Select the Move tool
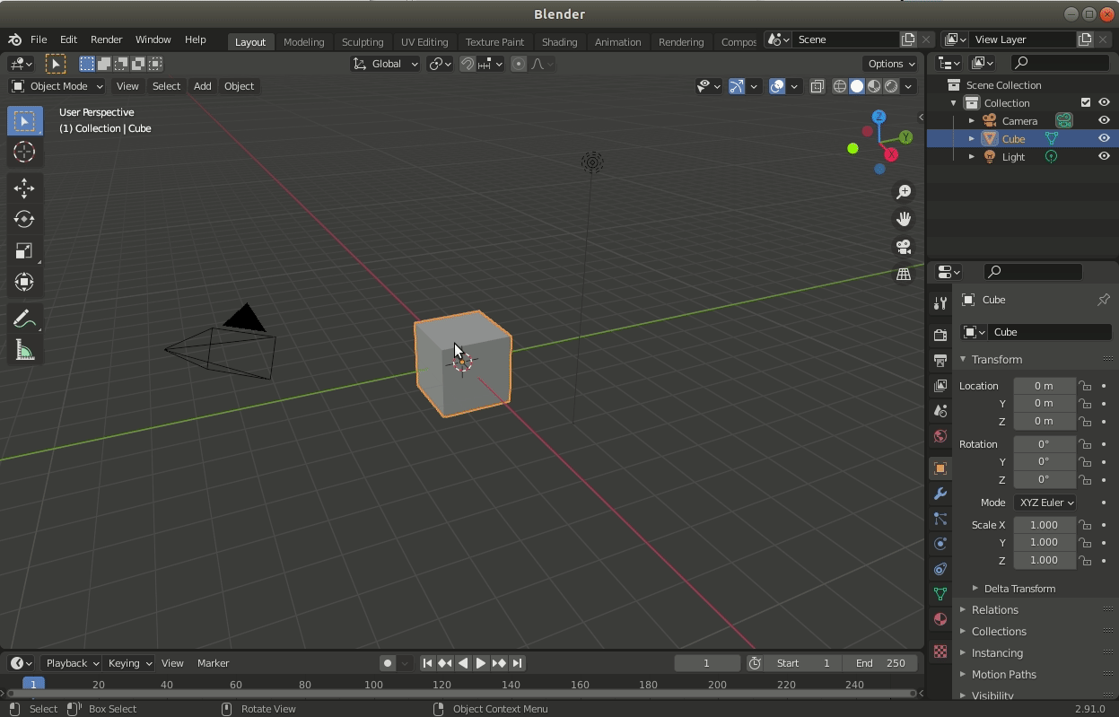The image size is (1119, 717). point(24,188)
